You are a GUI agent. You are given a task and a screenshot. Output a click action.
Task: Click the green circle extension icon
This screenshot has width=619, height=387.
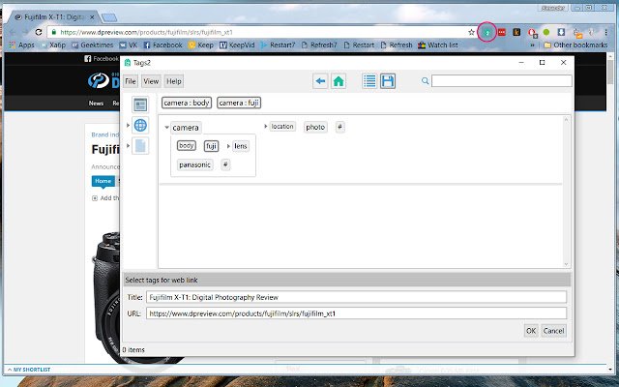coord(546,32)
